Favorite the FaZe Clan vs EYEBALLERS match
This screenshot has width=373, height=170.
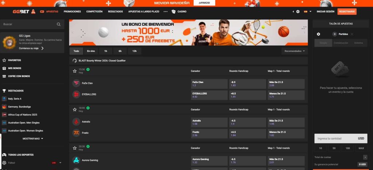pyautogui.click(x=75, y=71)
